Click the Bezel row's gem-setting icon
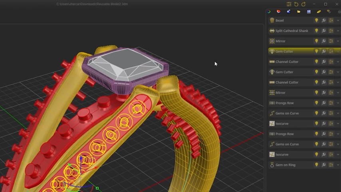Viewport: 341px width, 192px height. [272, 20]
